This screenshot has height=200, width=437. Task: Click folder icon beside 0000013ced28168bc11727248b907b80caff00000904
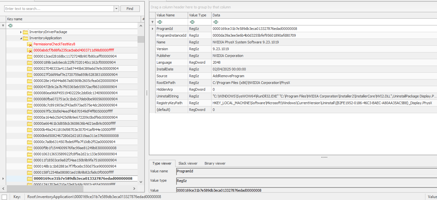[x=30, y=56]
